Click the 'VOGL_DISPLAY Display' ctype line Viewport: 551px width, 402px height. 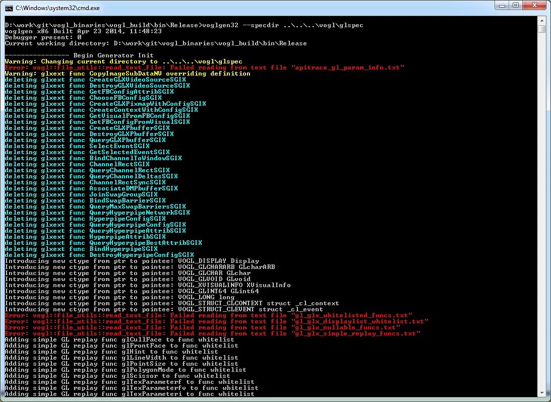(x=132, y=261)
